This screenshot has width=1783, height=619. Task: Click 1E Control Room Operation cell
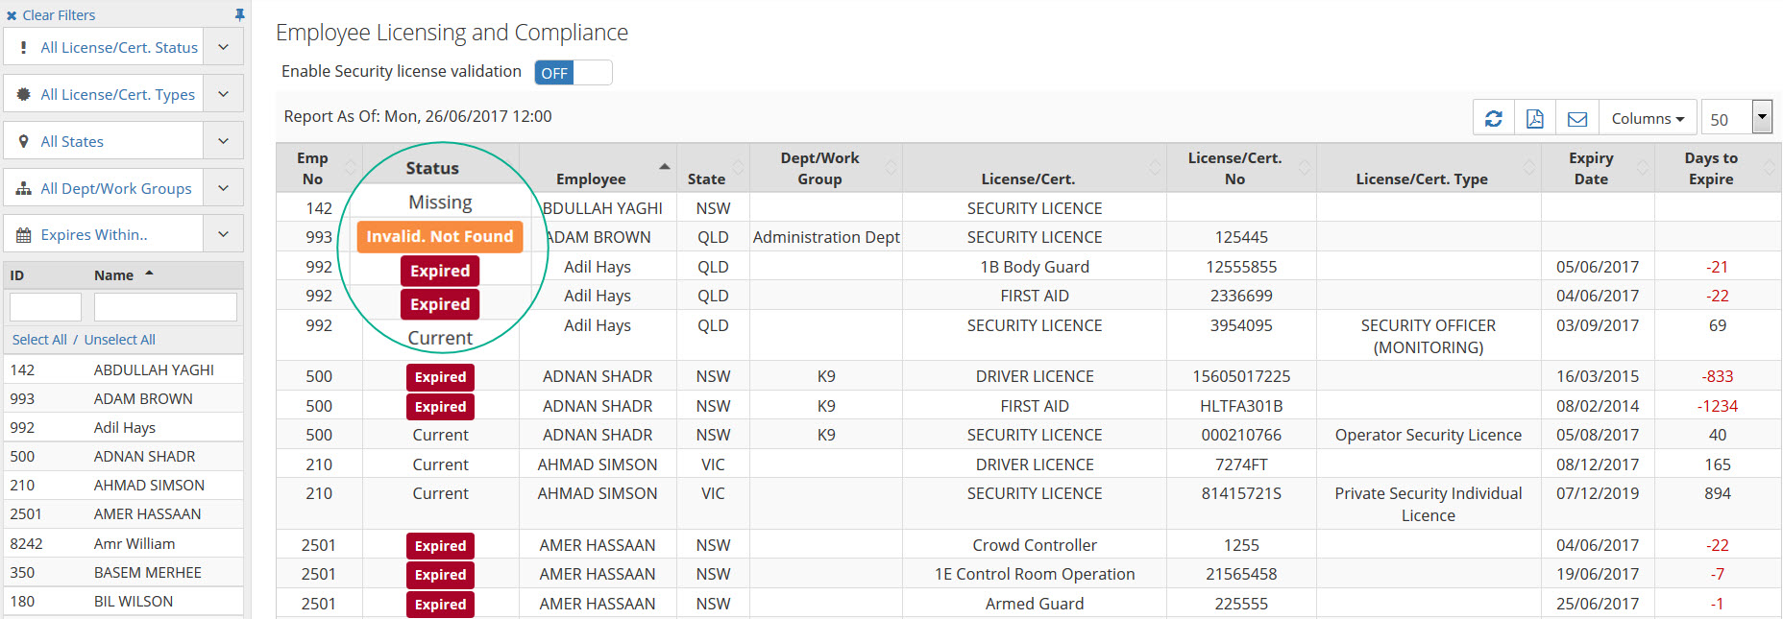[1035, 574]
